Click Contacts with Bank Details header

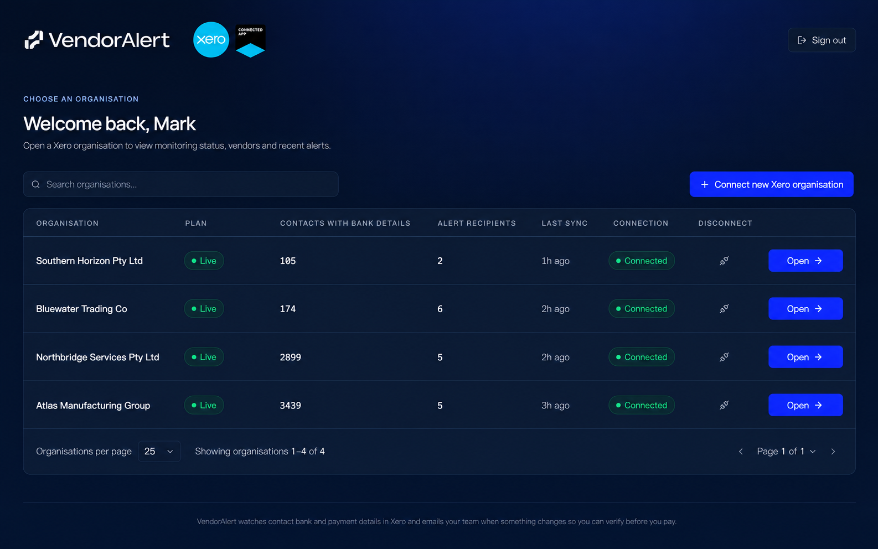[x=345, y=223]
